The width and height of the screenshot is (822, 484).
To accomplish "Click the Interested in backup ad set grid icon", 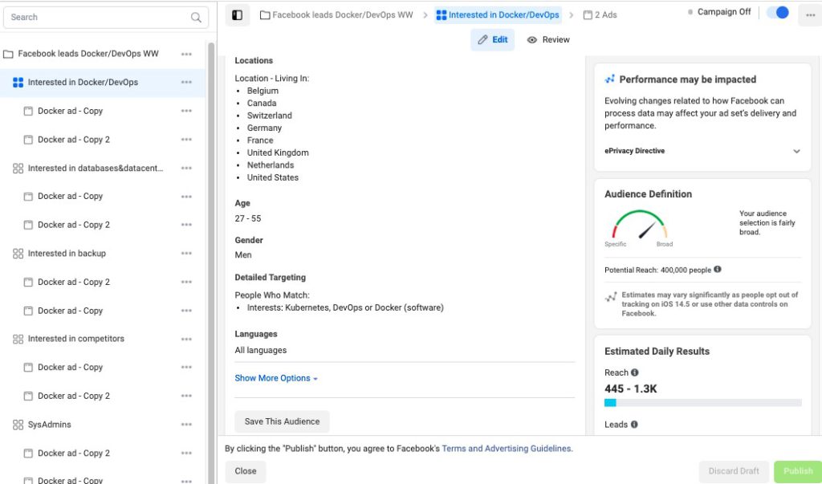I will point(18,254).
